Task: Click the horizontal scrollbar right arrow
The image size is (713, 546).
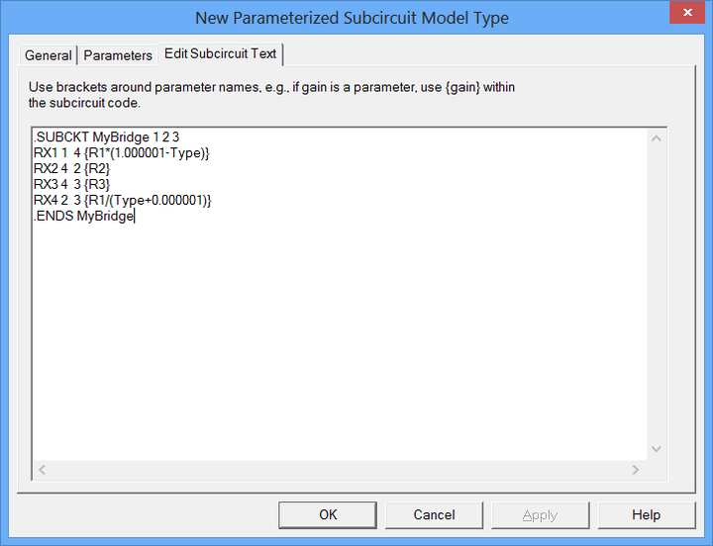Action: [637, 470]
